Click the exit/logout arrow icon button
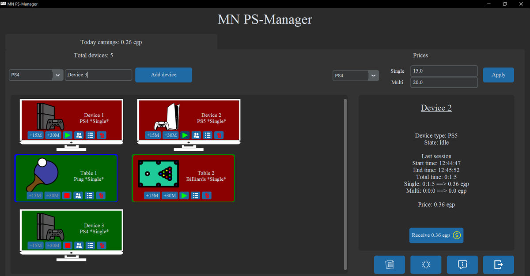 [x=499, y=265]
